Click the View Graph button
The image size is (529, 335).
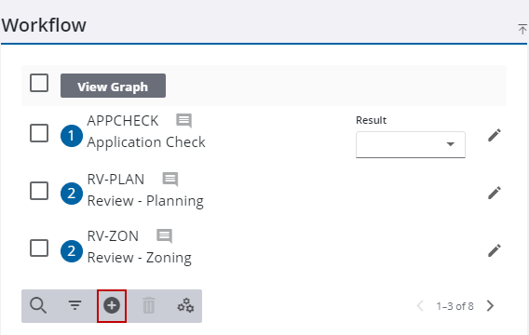tap(113, 86)
